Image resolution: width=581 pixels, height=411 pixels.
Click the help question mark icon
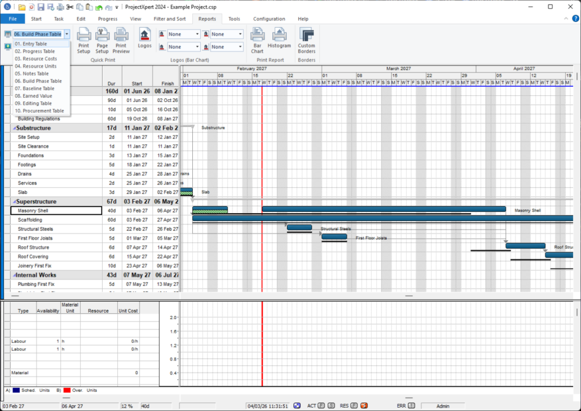click(x=575, y=19)
